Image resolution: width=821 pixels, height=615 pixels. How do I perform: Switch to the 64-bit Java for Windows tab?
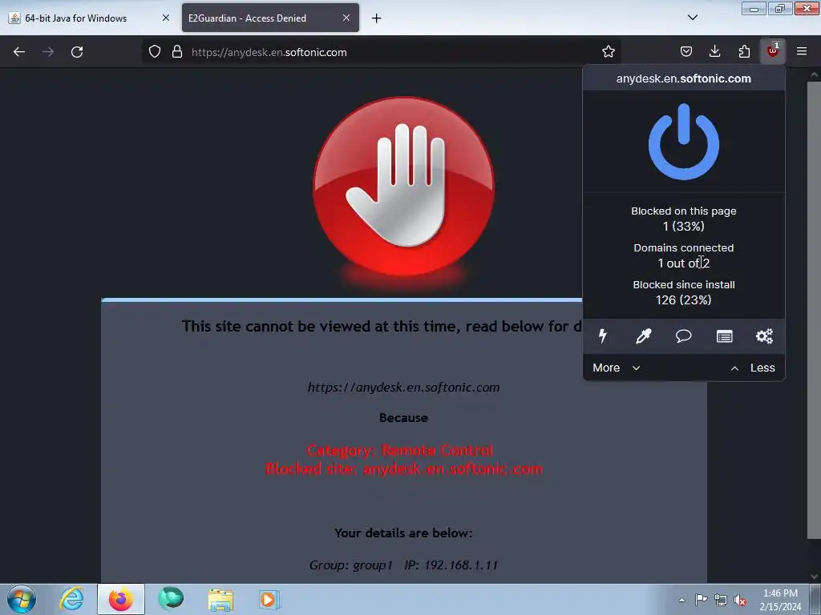coord(89,18)
